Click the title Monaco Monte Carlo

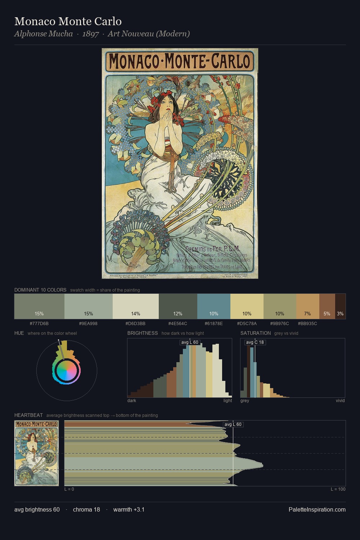(68, 21)
